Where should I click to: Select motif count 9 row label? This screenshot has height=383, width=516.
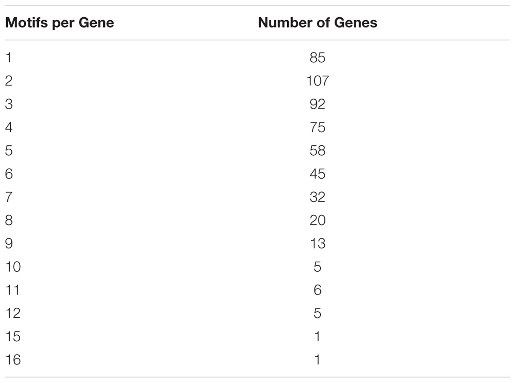(x=9, y=243)
